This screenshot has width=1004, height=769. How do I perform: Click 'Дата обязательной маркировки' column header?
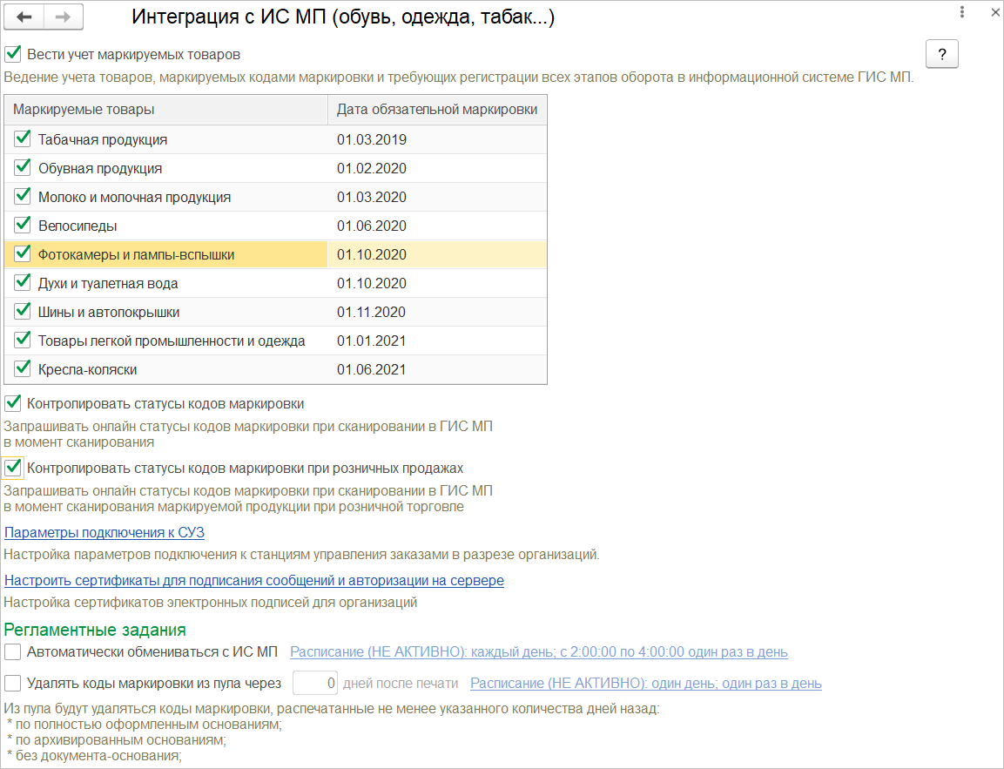click(437, 110)
